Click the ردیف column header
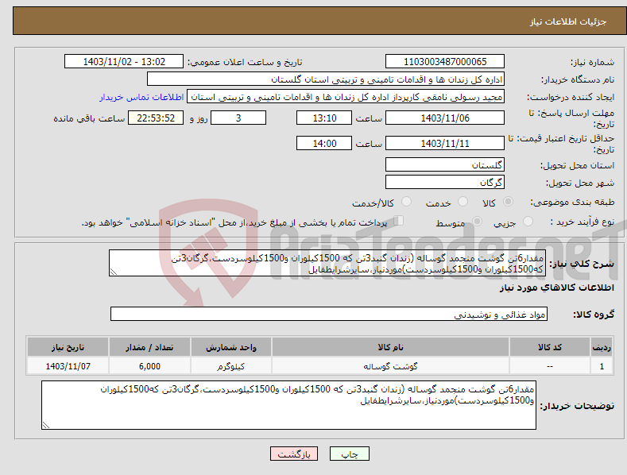 tap(602, 347)
